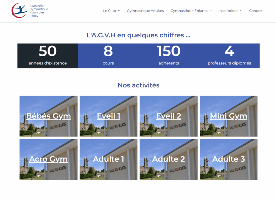Click the 50 années d'existence counter

click(48, 56)
